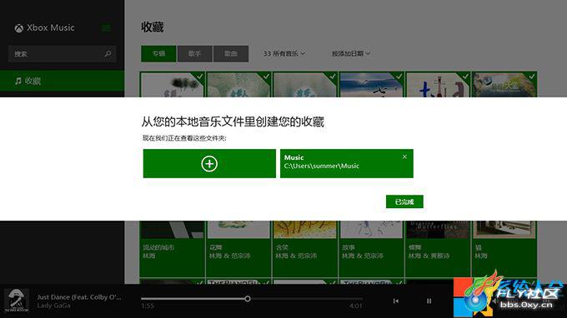Expand the 33 所有音乐 filter dropdown

pos(284,54)
